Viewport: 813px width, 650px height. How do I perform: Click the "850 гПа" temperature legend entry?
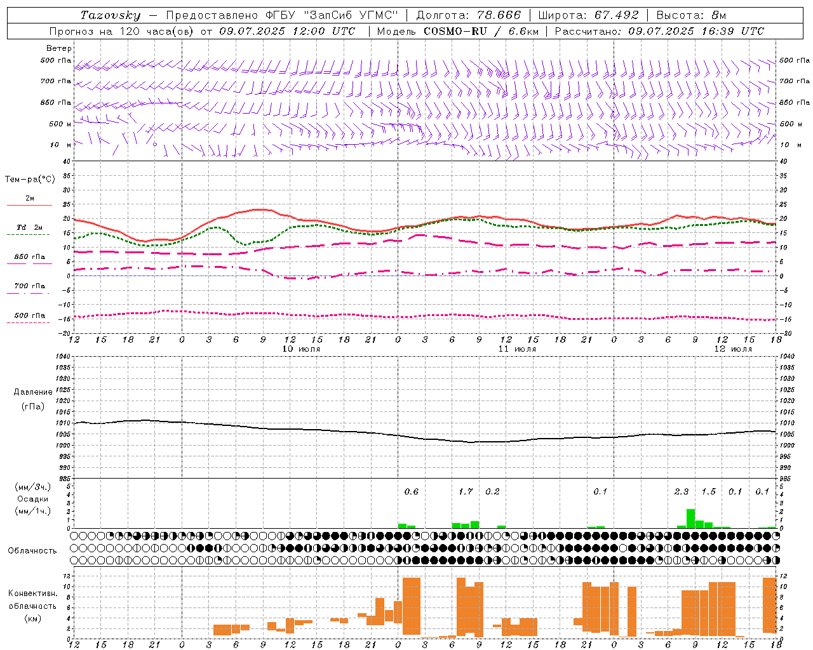click(29, 257)
